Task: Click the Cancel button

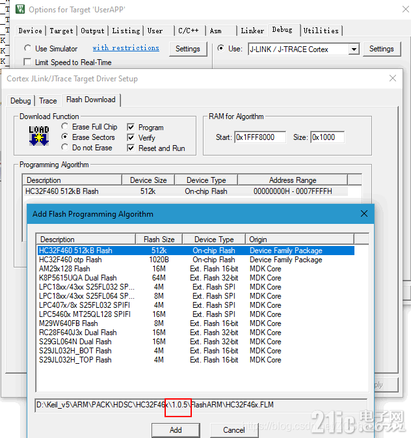Action: click(x=233, y=430)
